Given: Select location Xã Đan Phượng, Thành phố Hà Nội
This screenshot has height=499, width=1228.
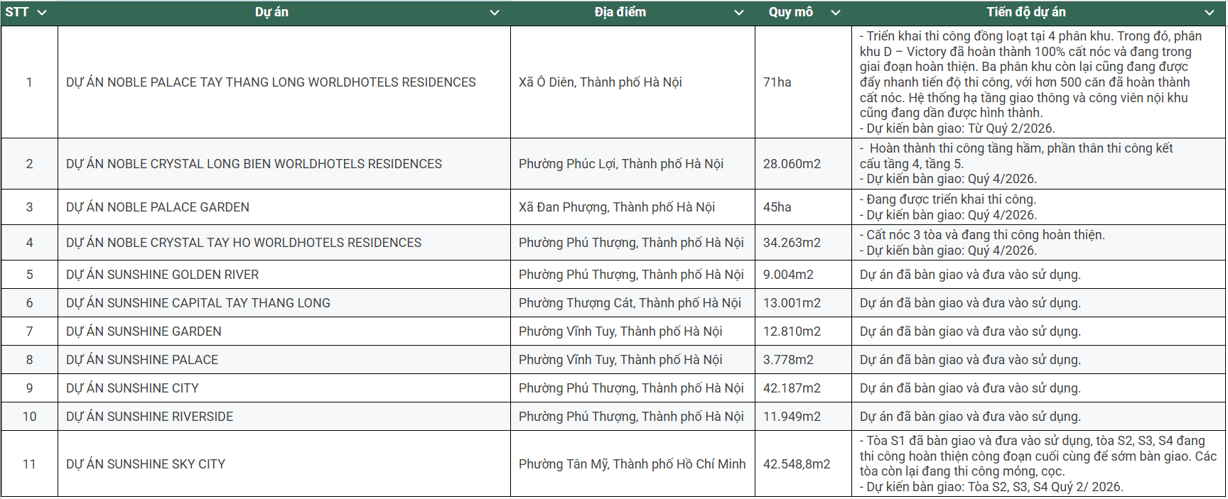Looking at the screenshot, I should [x=617, y=207].
